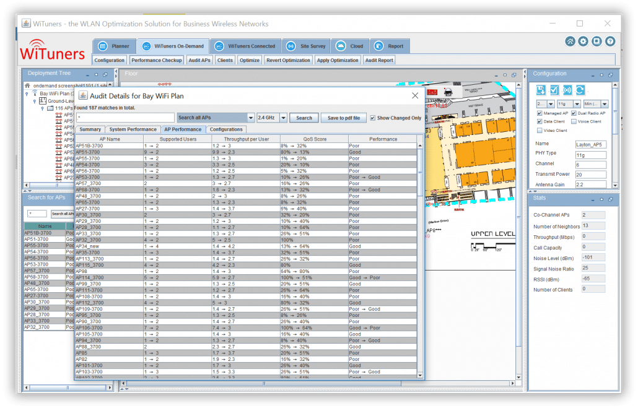Maximize the Deployment Tree panel
The height and width of the screenshot is (408, 638).
[97, 75]
